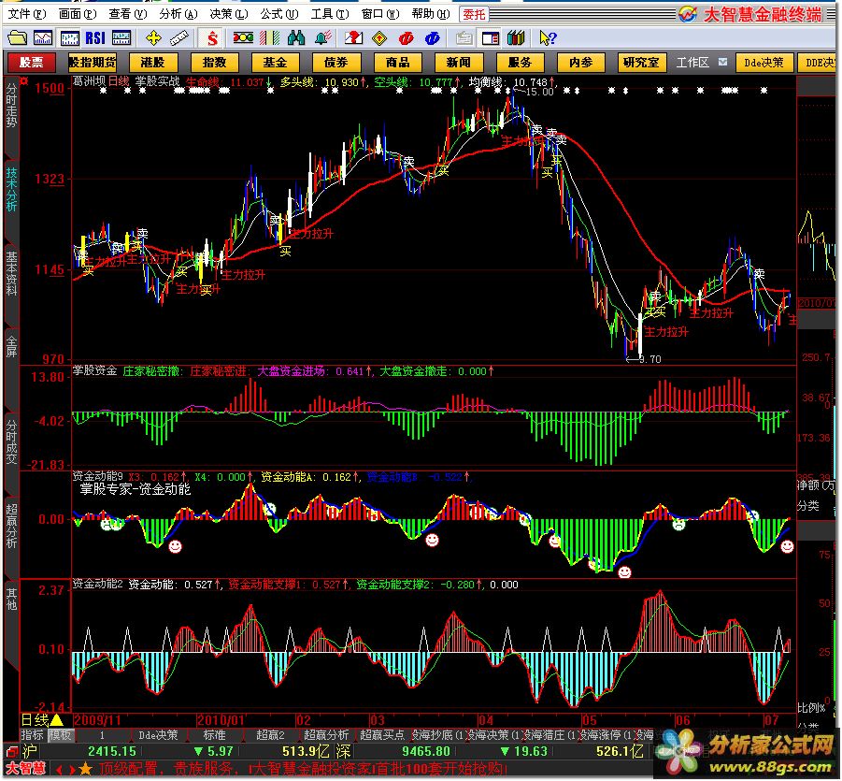
Task: Switch to 超赢分析 side tab
Action: 11,527
